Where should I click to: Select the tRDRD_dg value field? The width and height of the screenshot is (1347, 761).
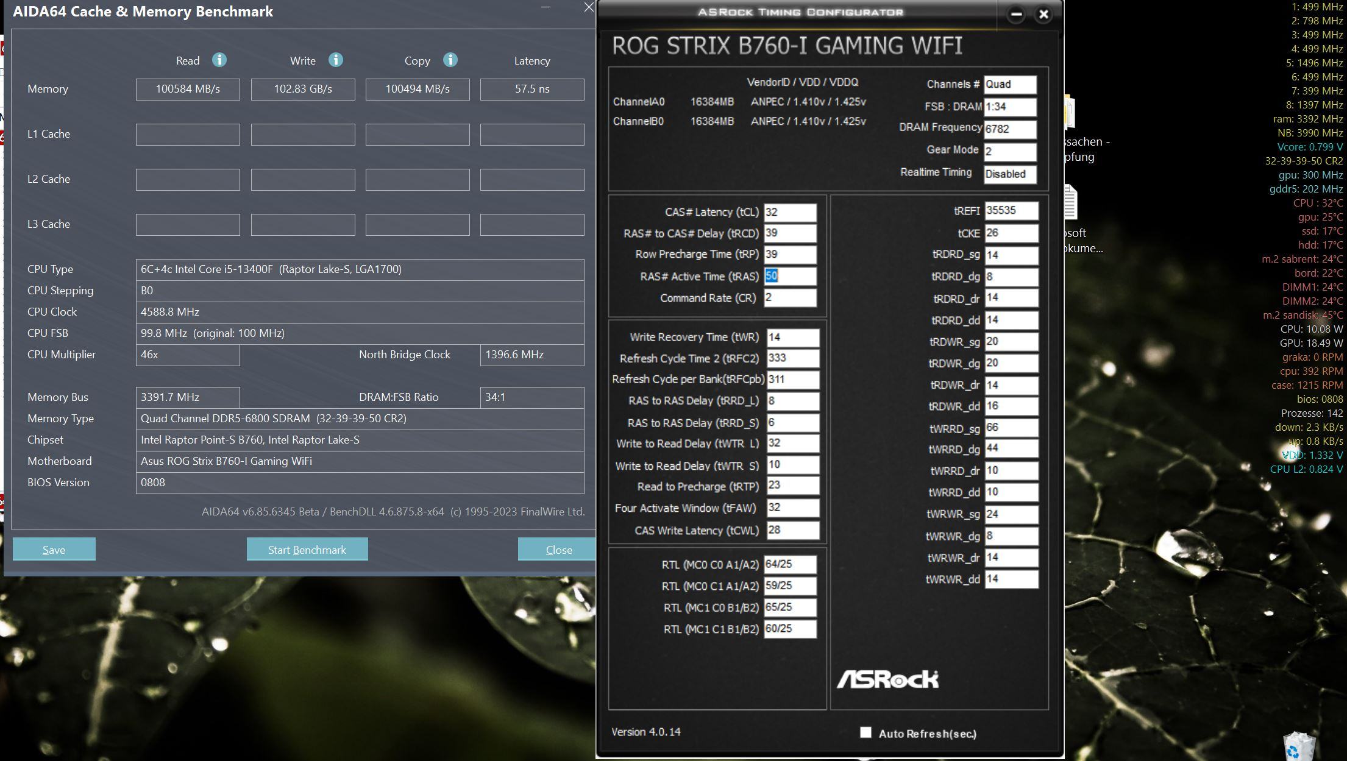coord(1011,277)
